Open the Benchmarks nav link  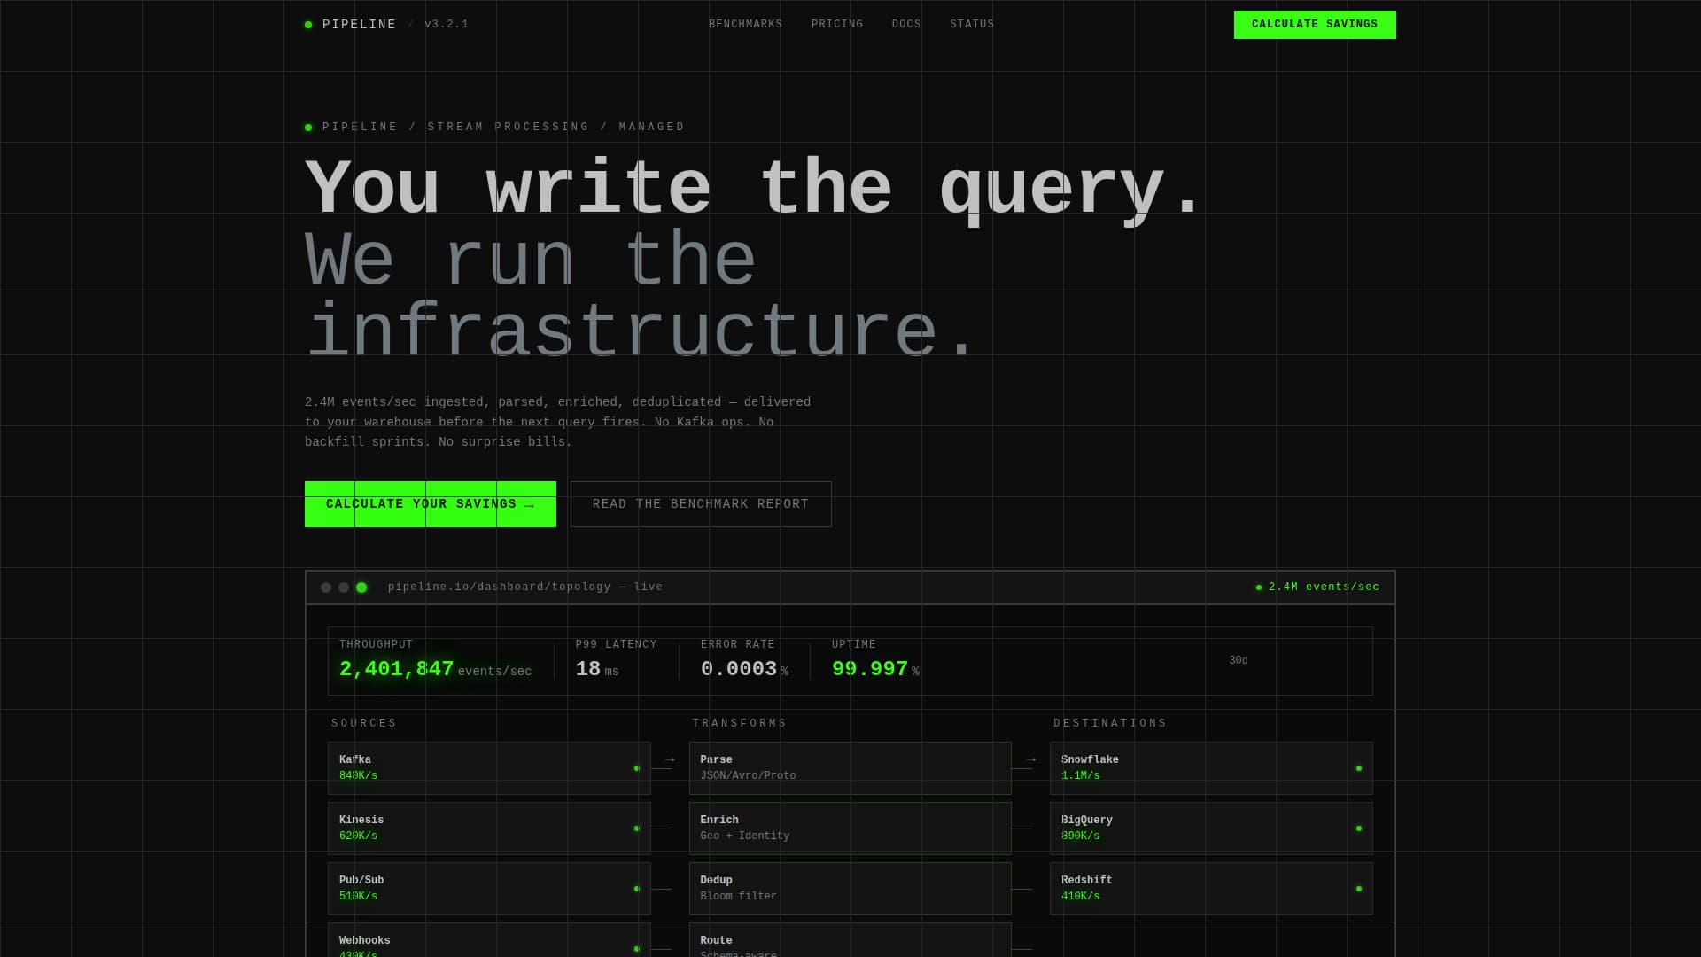pos(745,25)
